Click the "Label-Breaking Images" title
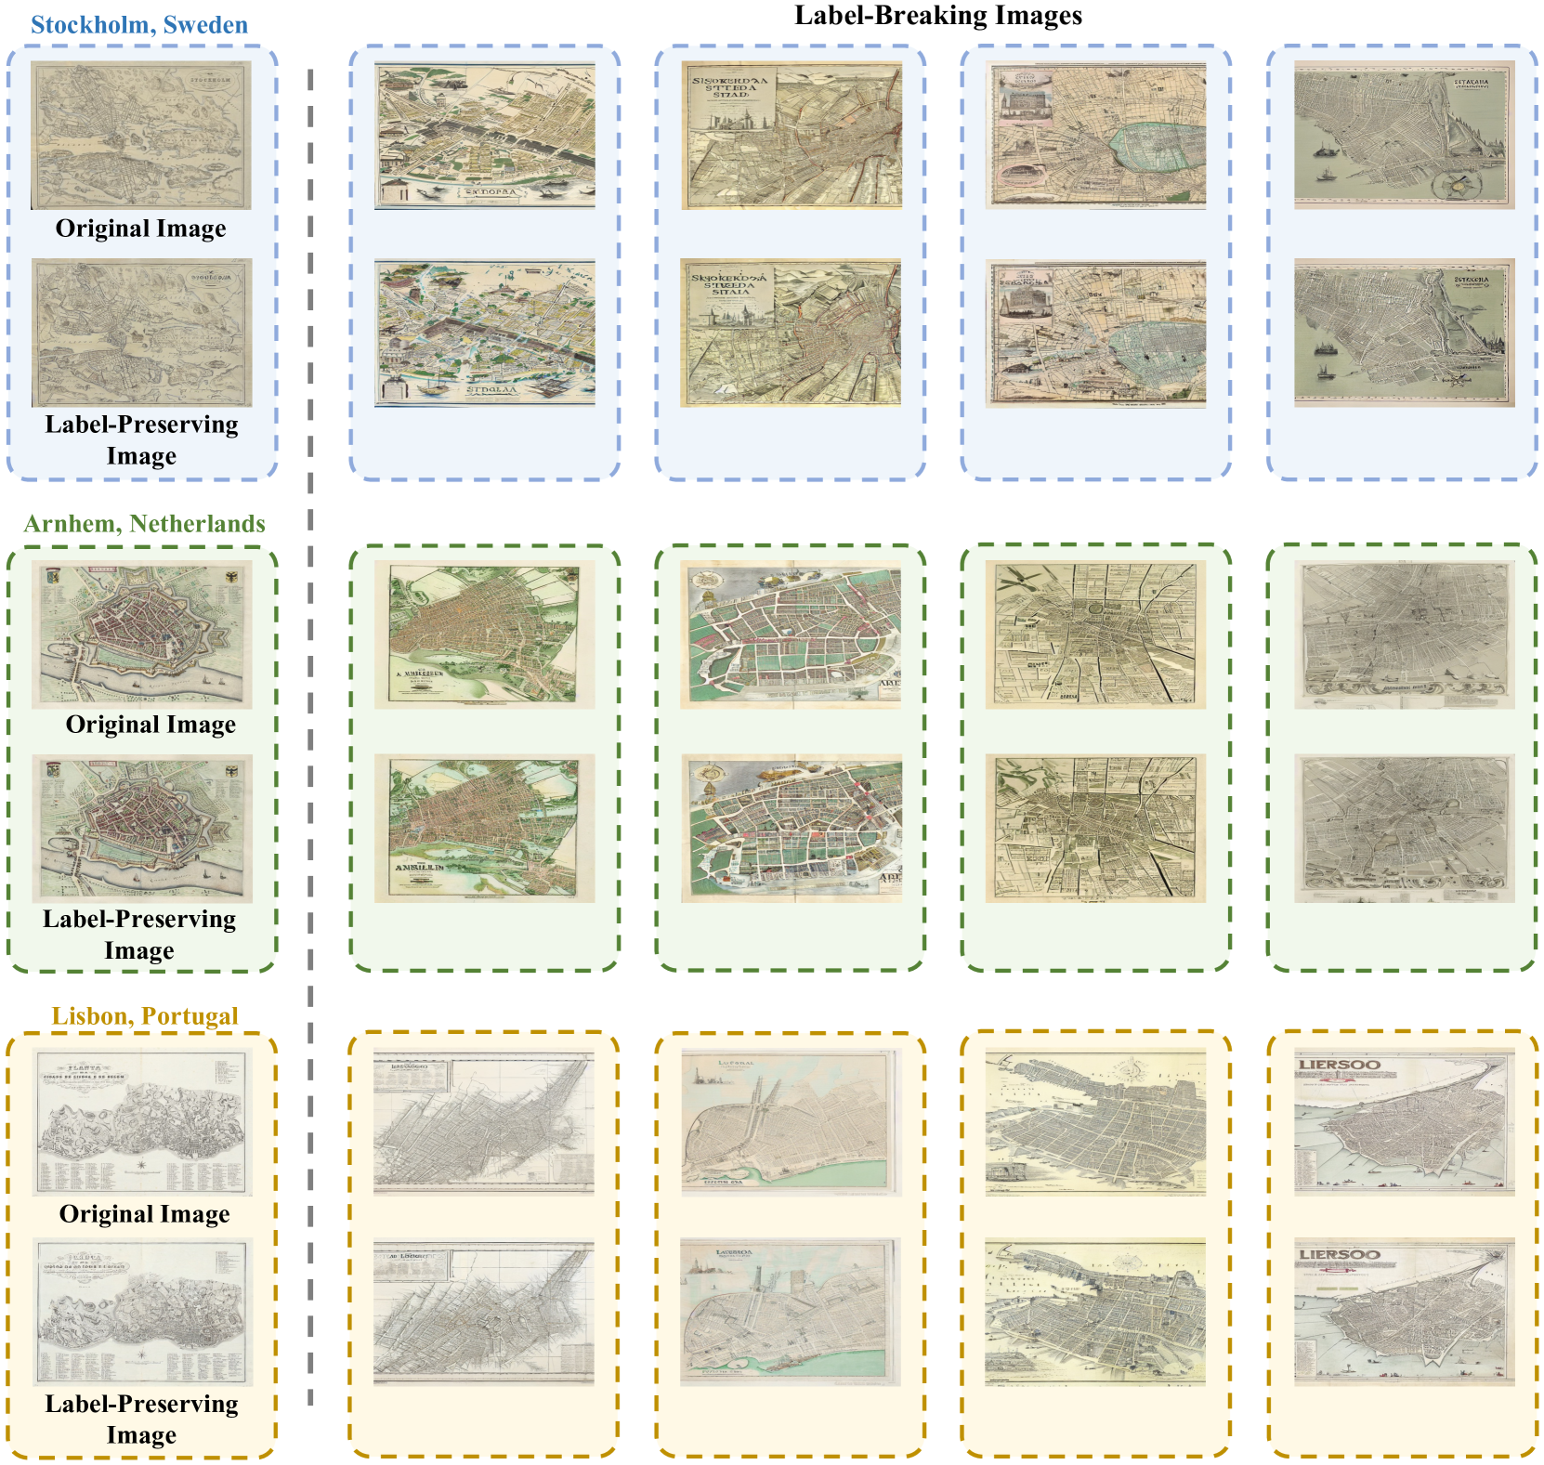 938,15
